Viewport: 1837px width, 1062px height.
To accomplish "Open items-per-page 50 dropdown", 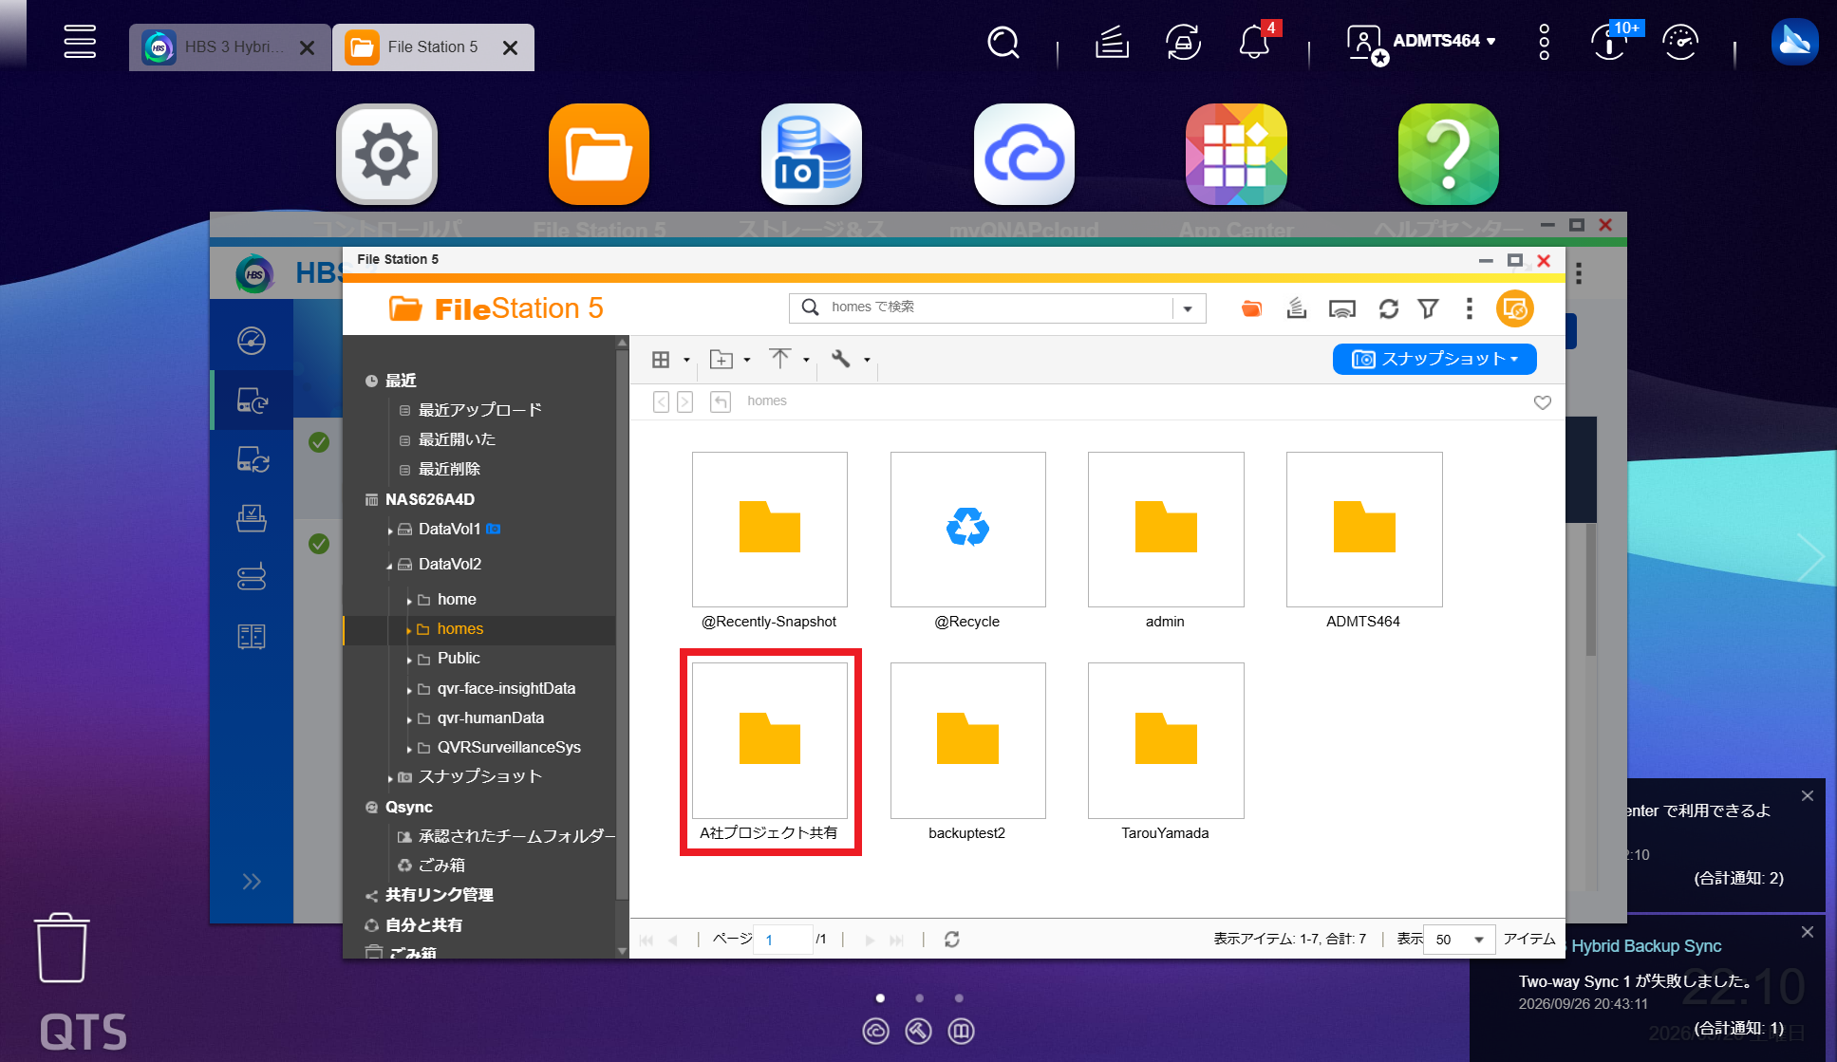I will 1459,940.
